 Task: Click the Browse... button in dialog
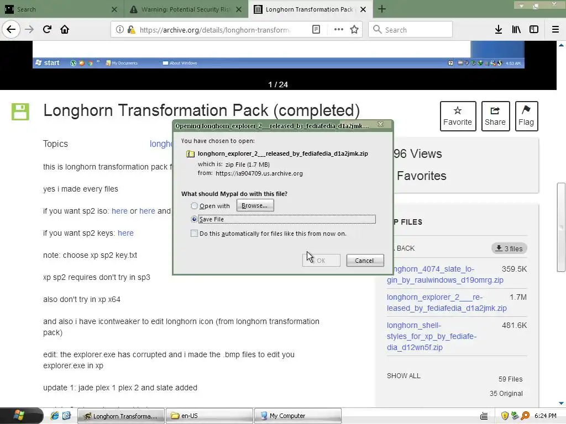point(255,205)
